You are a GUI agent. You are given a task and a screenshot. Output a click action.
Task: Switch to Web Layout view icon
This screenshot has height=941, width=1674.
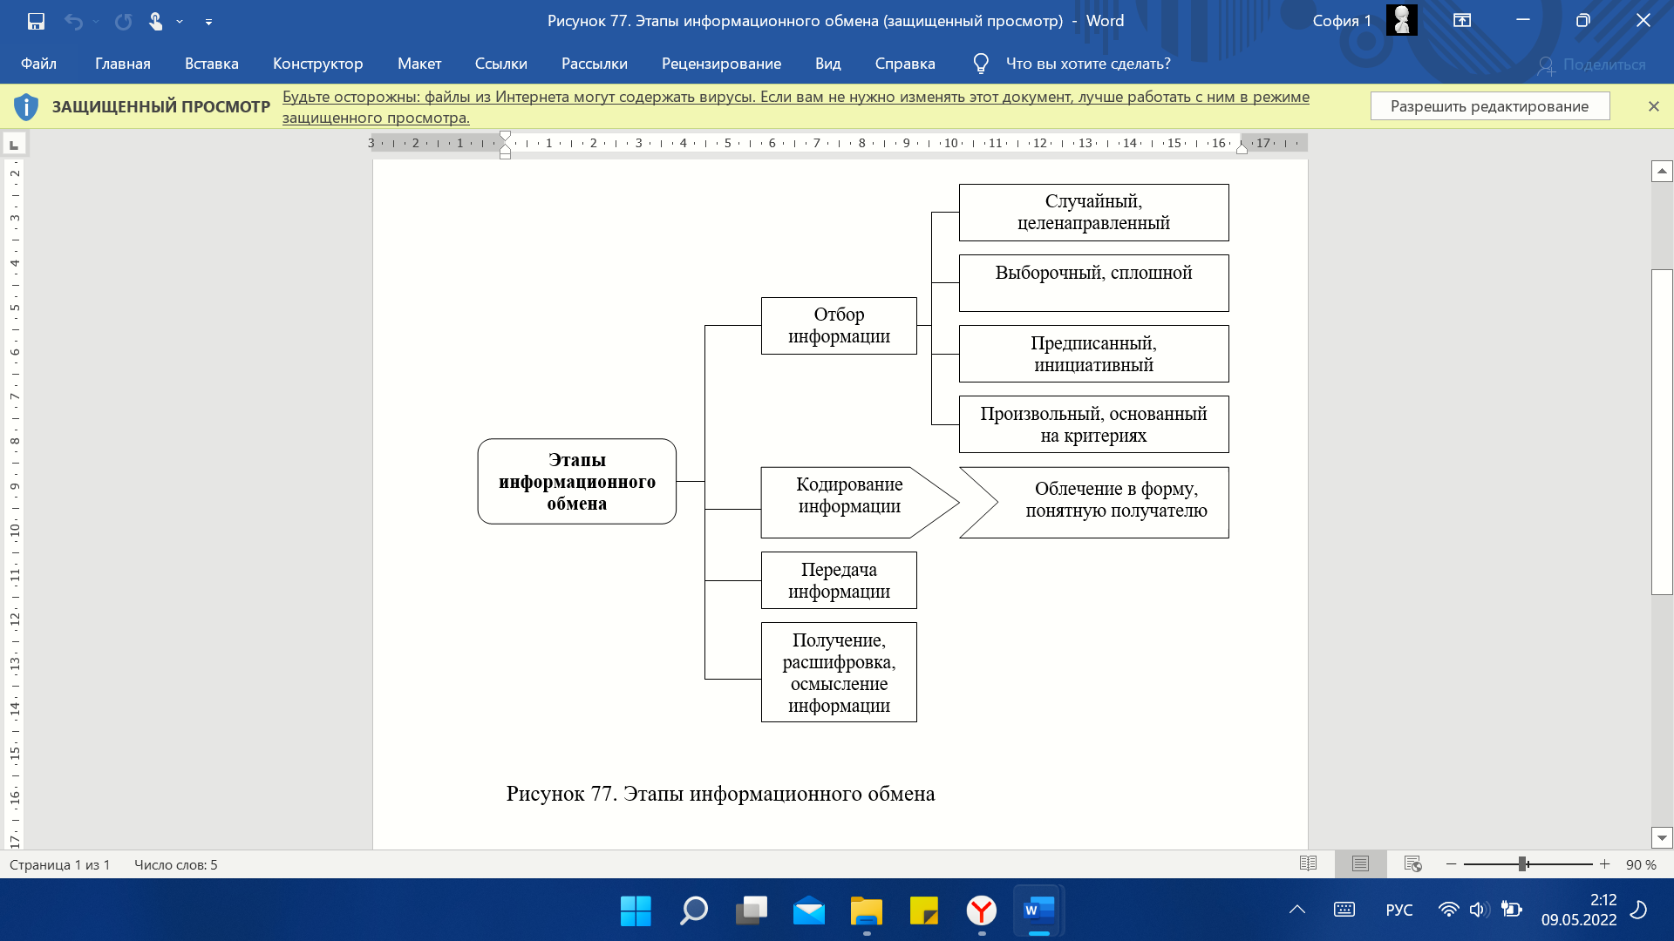pos(1413,863)
